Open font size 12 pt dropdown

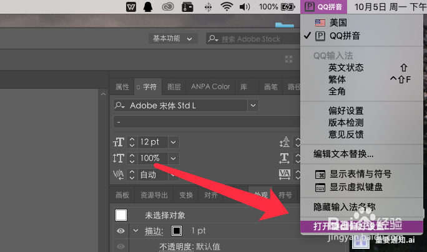[174, 142]
